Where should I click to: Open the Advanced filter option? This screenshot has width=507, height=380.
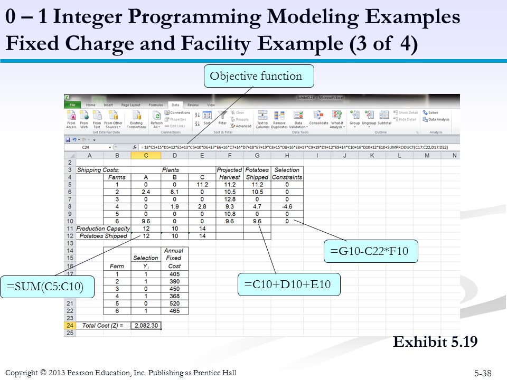coord(241,126)
